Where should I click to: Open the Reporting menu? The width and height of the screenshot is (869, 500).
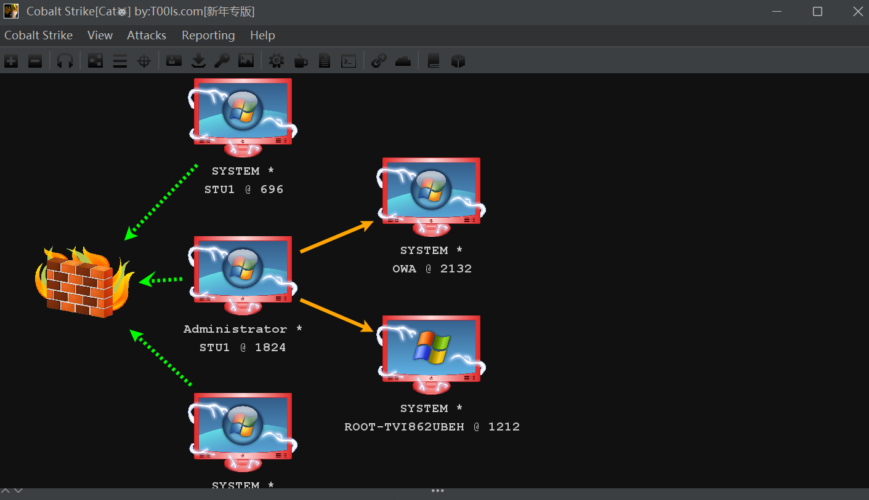pyautogui.click(x=208, y=35)
